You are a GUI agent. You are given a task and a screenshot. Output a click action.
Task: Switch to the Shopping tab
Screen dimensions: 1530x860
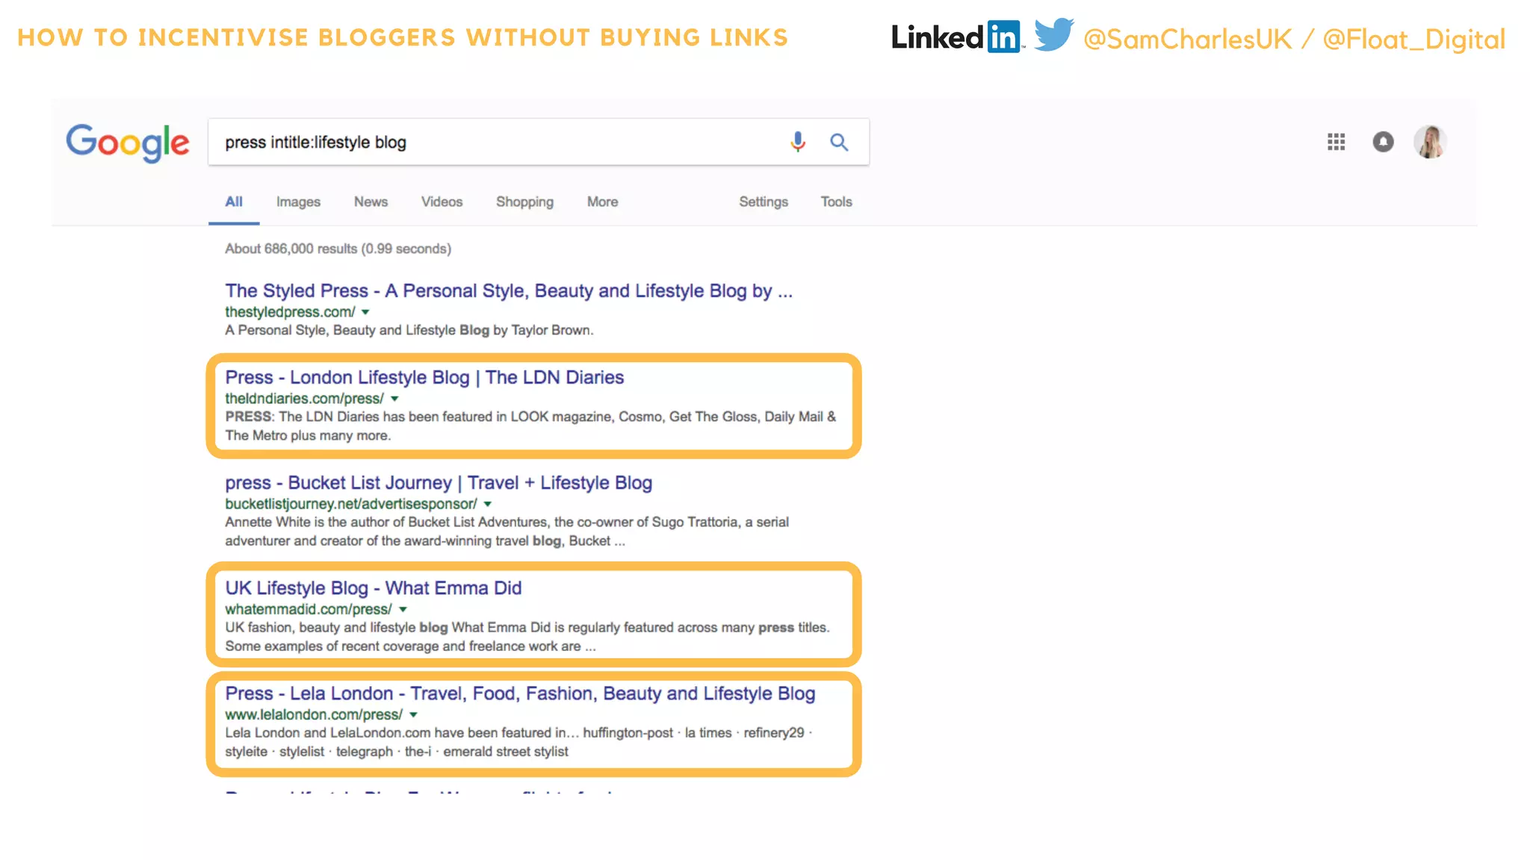[524, 202]
